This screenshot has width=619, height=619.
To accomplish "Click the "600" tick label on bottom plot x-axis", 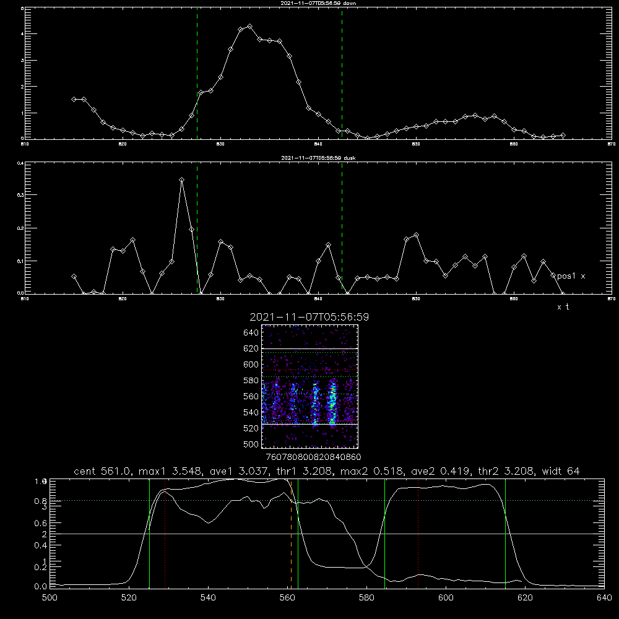I will tap(446, 598).
